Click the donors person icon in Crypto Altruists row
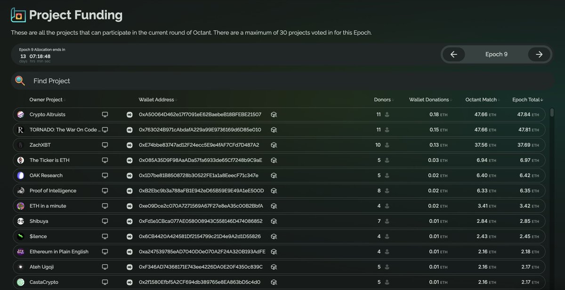The width and height of the screenshot is (565, 290). [387, 115]
